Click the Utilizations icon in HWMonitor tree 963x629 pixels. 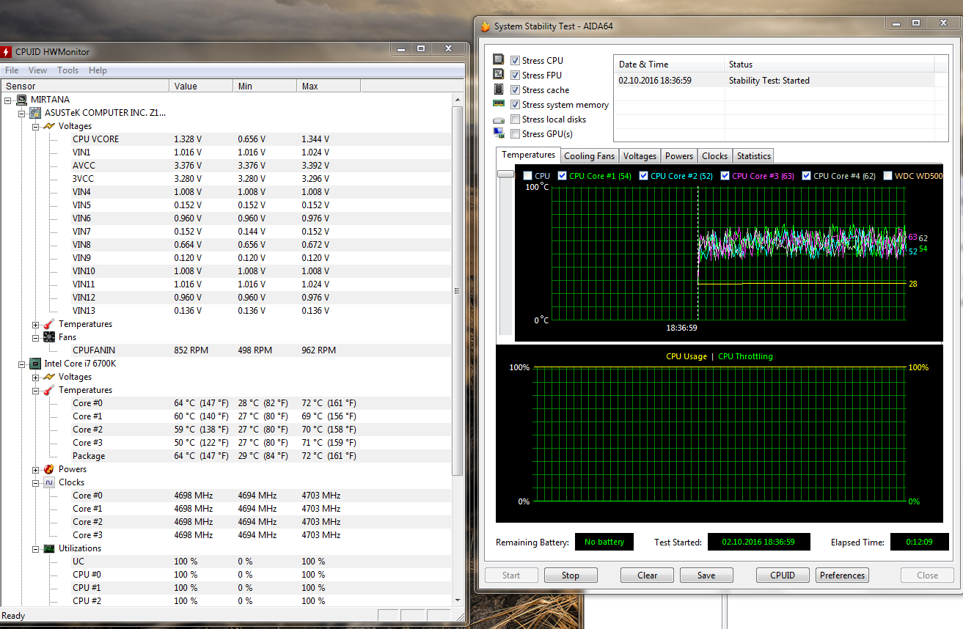tap(49, 548)
